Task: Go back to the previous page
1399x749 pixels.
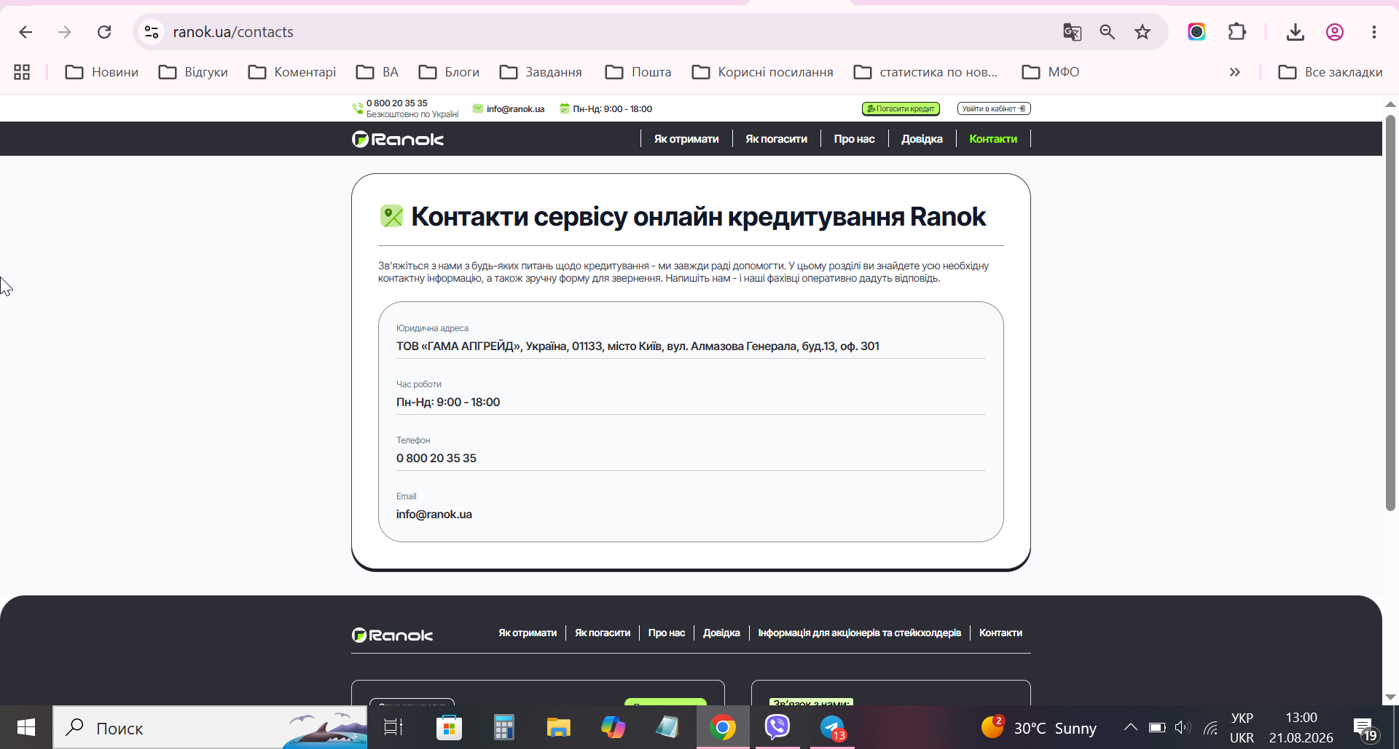Action: (x=26, y=32)
